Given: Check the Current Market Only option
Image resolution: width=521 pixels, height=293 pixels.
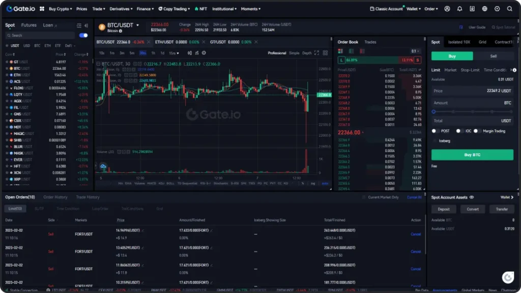Looking at the screenshot, I should (364, 197).
